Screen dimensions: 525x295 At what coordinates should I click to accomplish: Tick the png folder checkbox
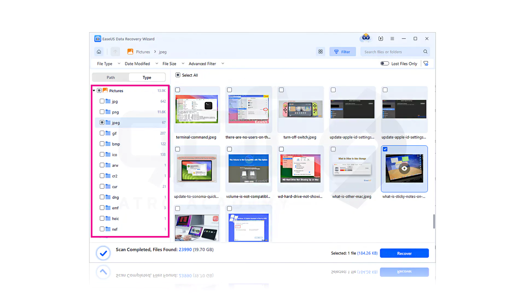102,112
